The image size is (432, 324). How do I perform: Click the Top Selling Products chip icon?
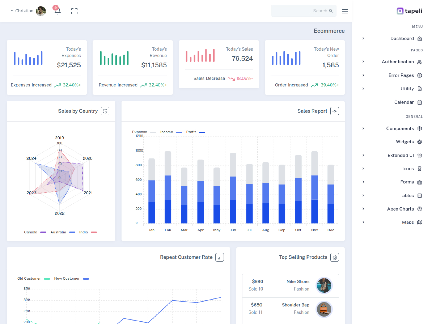(335, 257)
